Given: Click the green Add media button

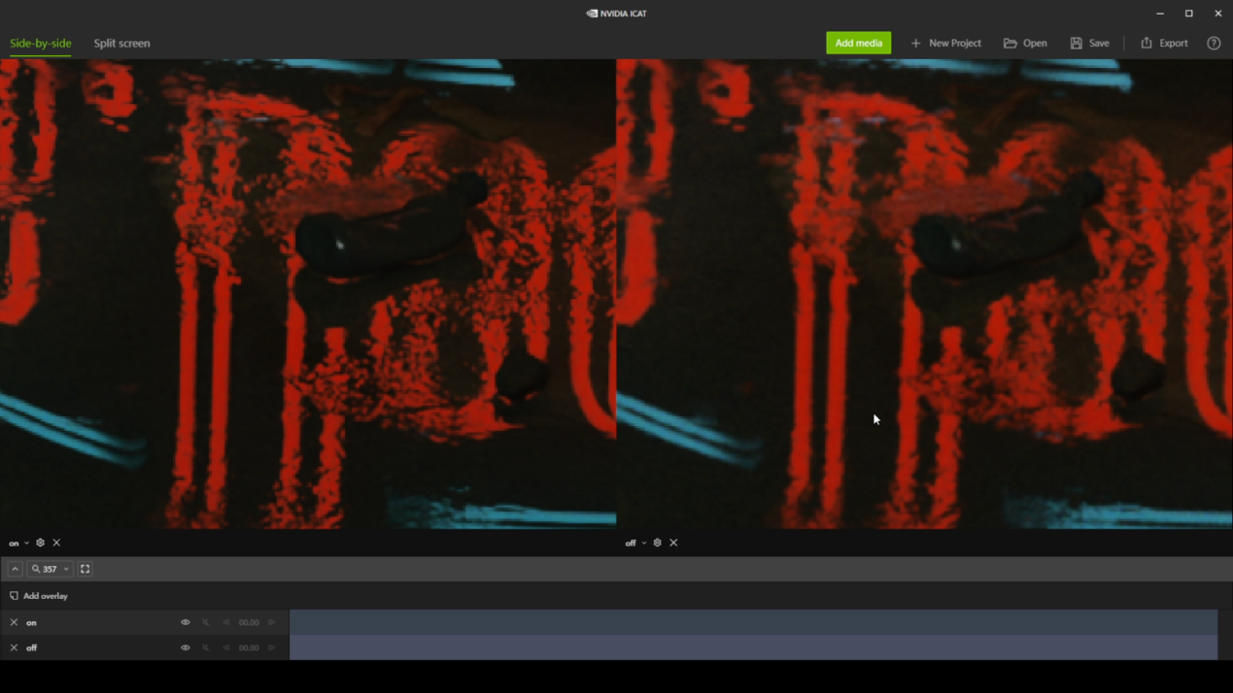Looking at the screenshot, I should pyautogui.click(x=858, y=43).
